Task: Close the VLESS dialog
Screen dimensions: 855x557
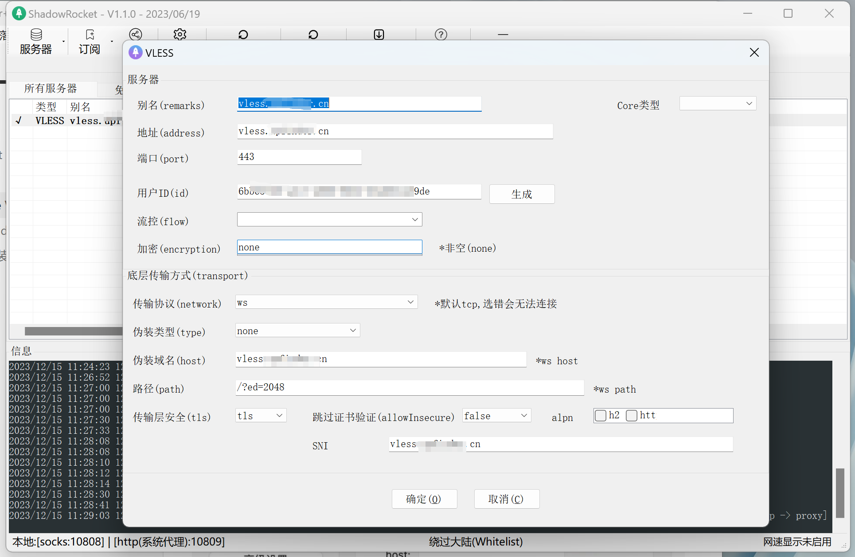Action: [754, 52]
